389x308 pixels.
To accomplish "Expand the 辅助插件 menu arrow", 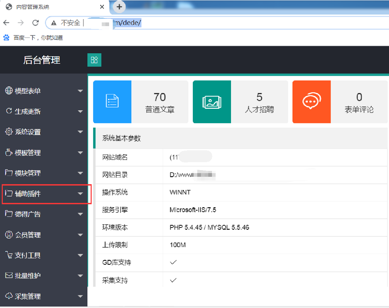I will pyautogui.click(x=80, y=194).
